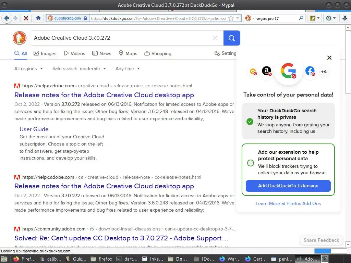Go back with the browser back arrow
The height and width of the screenshot is (263, 351).
[7, 18]
